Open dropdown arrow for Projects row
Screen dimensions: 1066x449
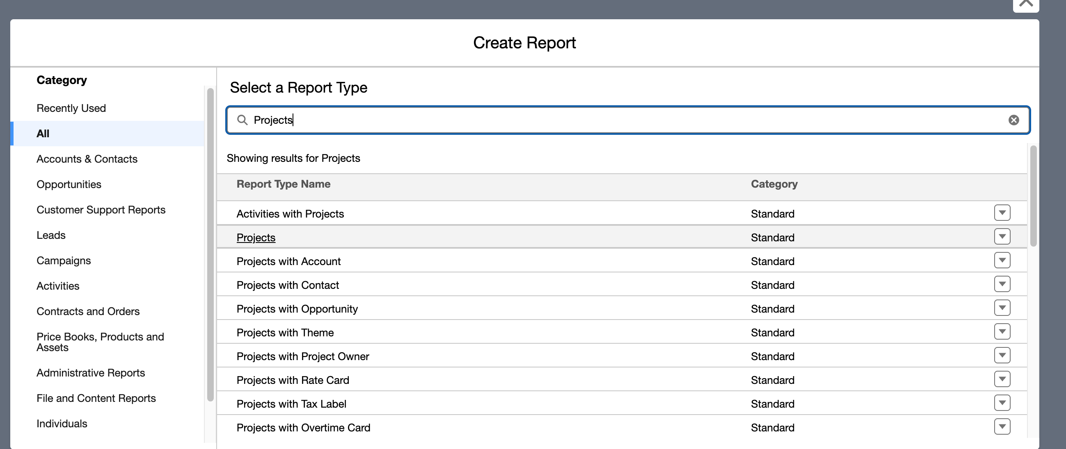point(1002,236)
